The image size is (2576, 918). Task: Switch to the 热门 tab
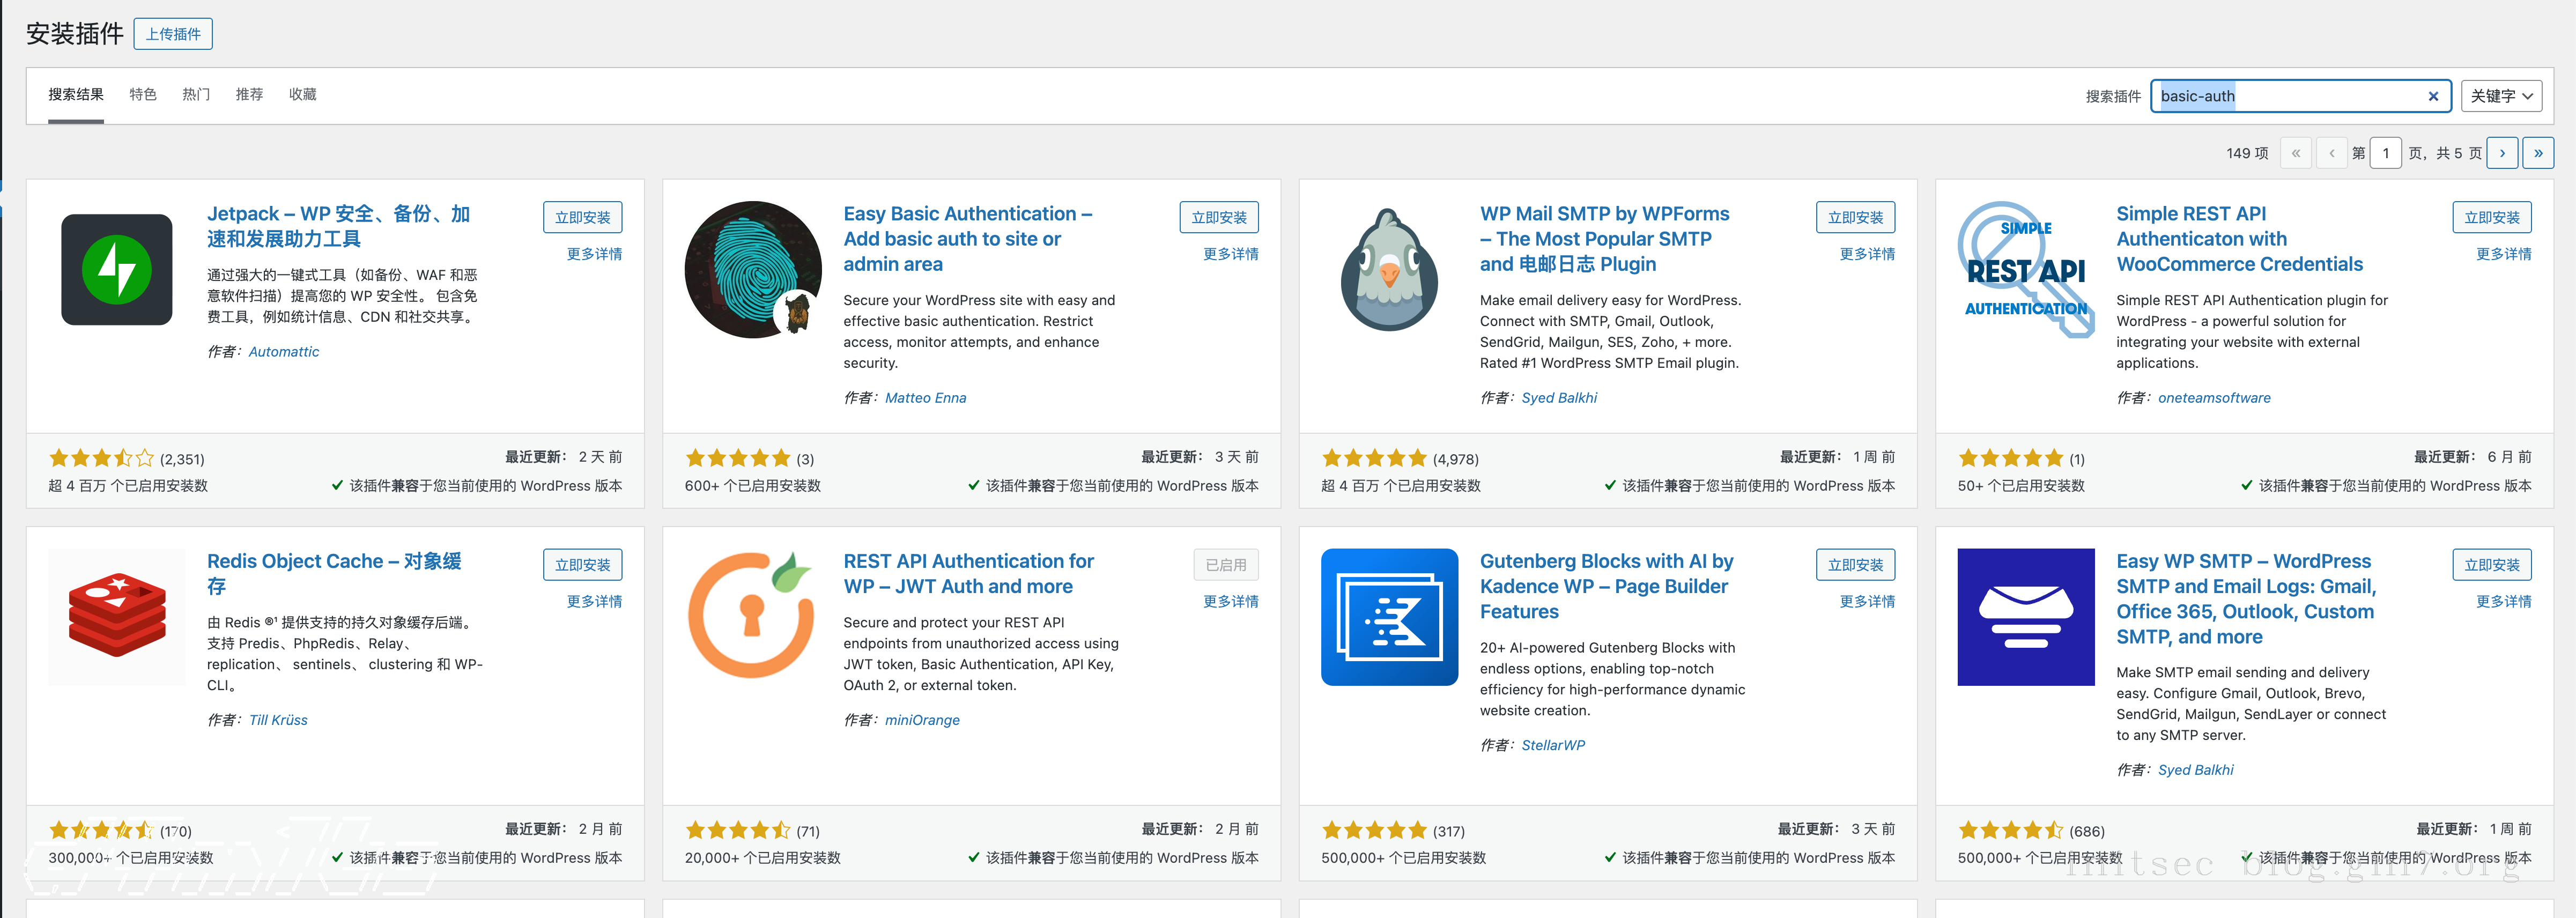point(196,94)
